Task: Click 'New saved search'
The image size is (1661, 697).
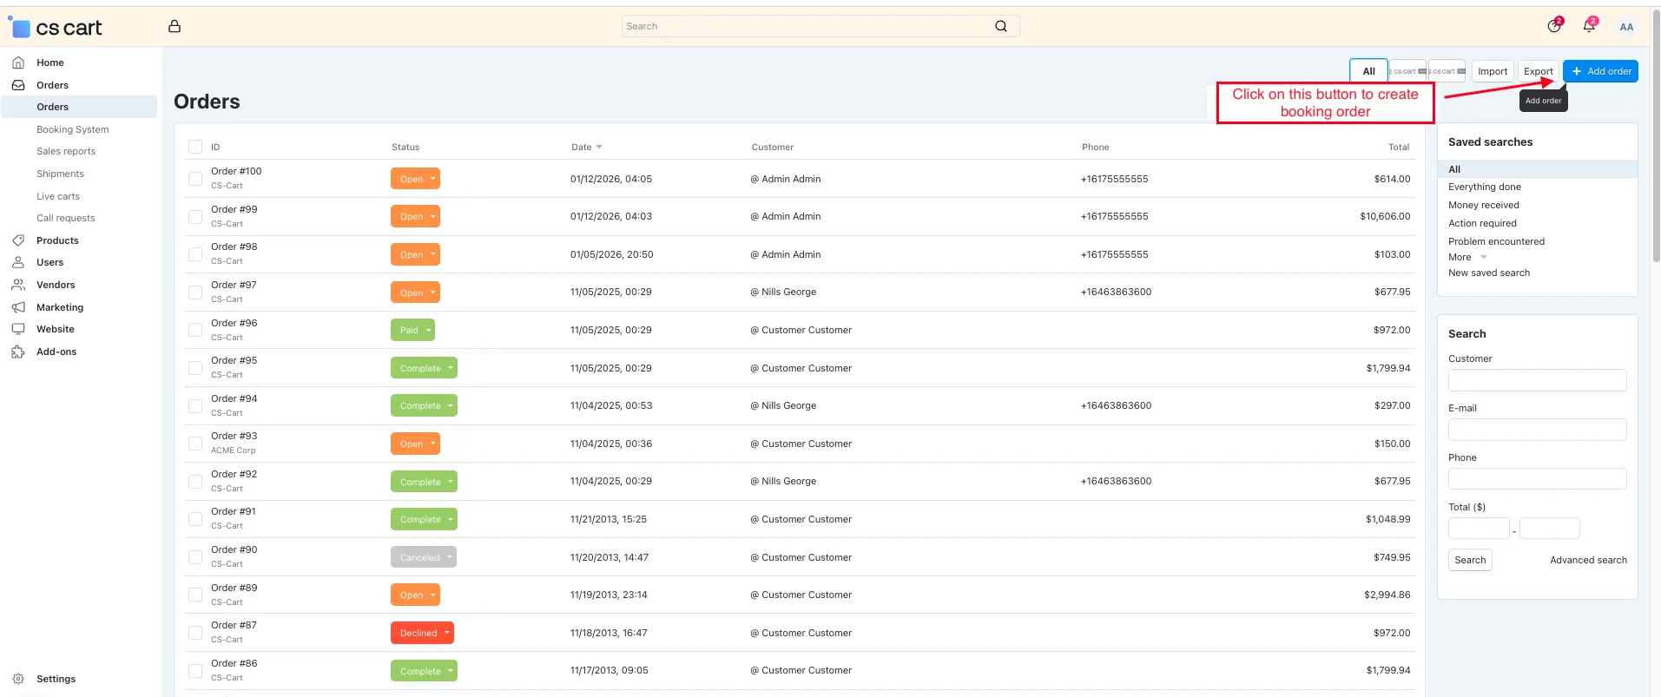Action: [1489, 273]
